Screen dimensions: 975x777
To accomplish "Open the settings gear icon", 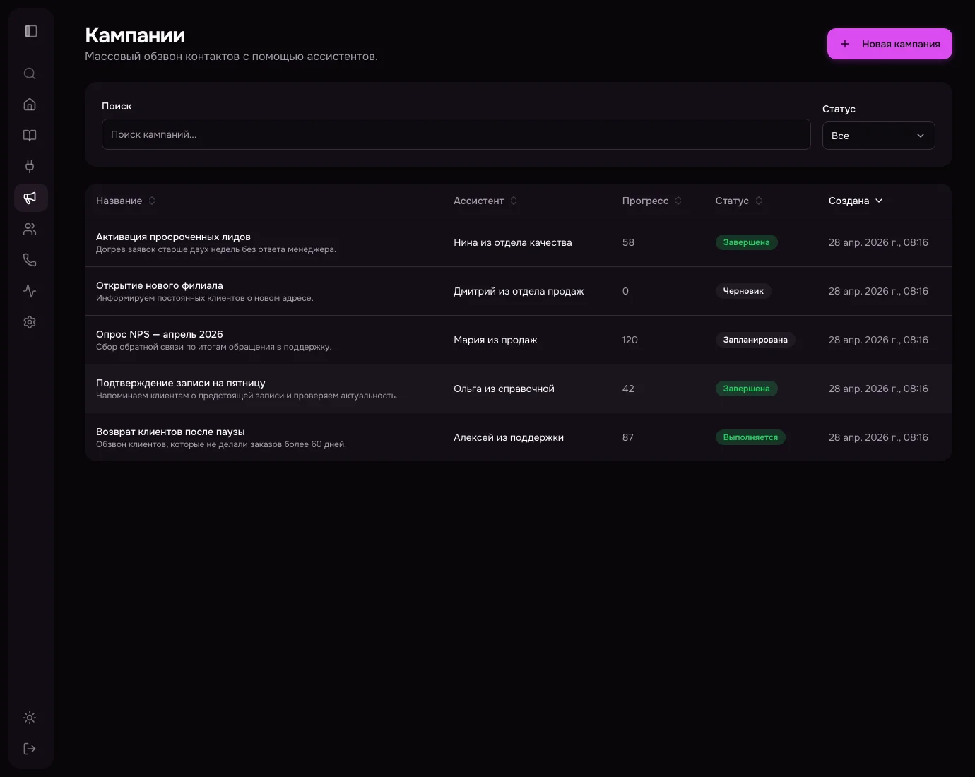I will pos(30,321).
